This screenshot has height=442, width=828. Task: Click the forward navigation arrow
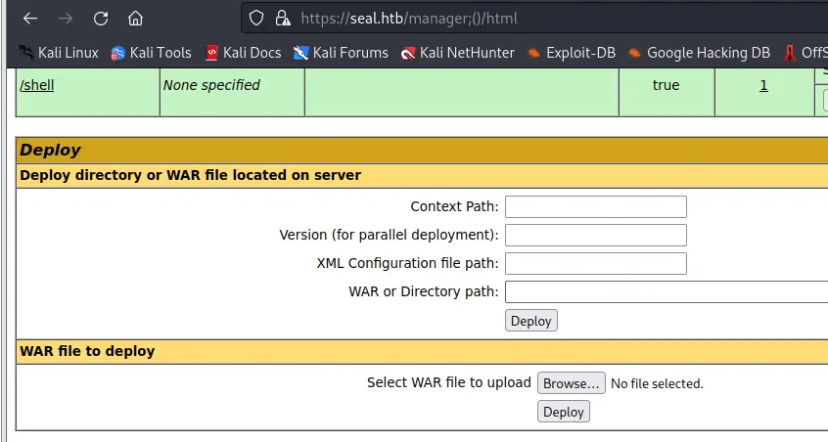coord(66,19)
